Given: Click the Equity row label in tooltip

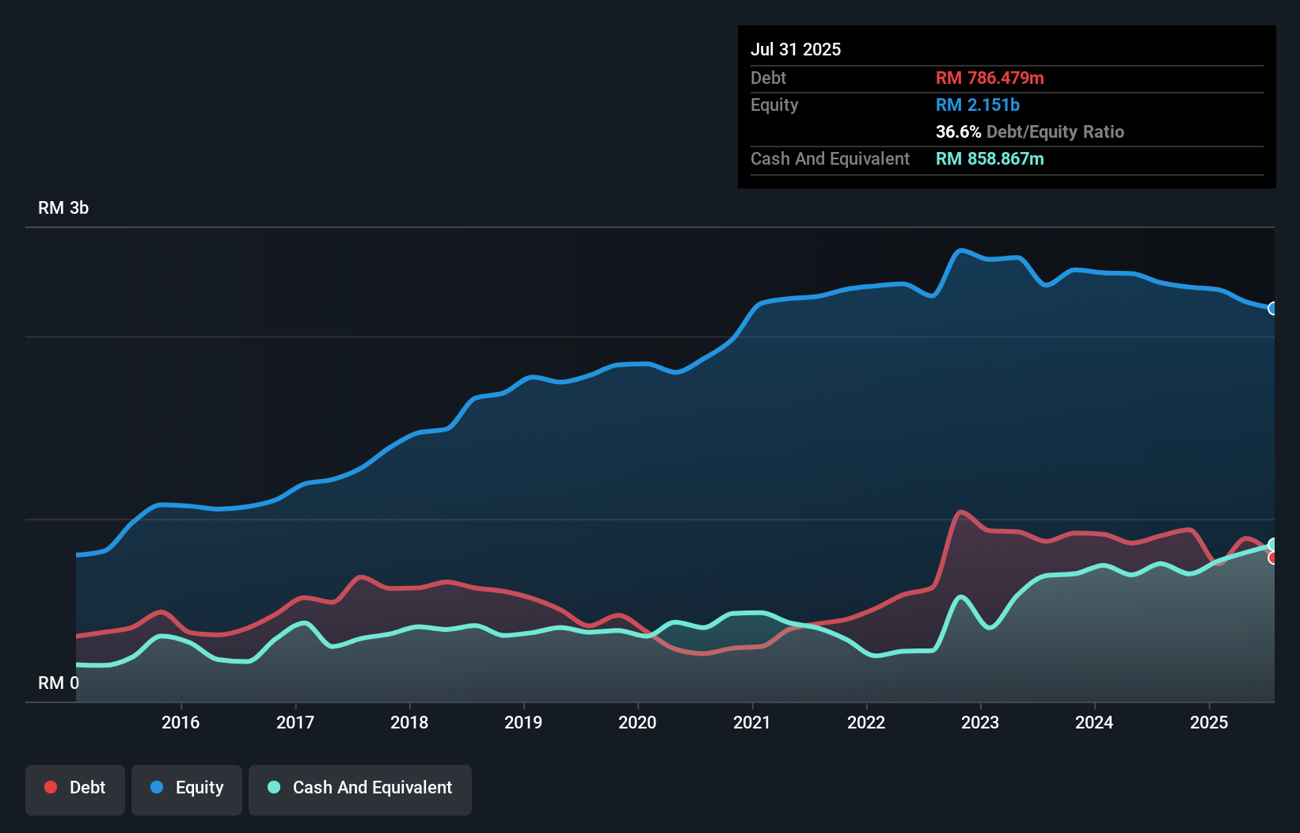Looking at the screenshot, I should coord(774,105).
